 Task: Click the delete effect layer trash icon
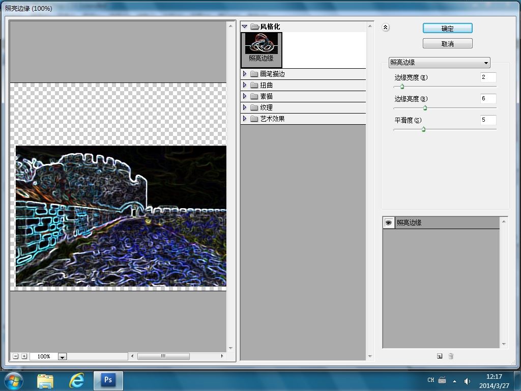451,356
